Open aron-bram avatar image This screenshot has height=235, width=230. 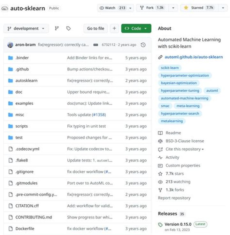[10, 45]
